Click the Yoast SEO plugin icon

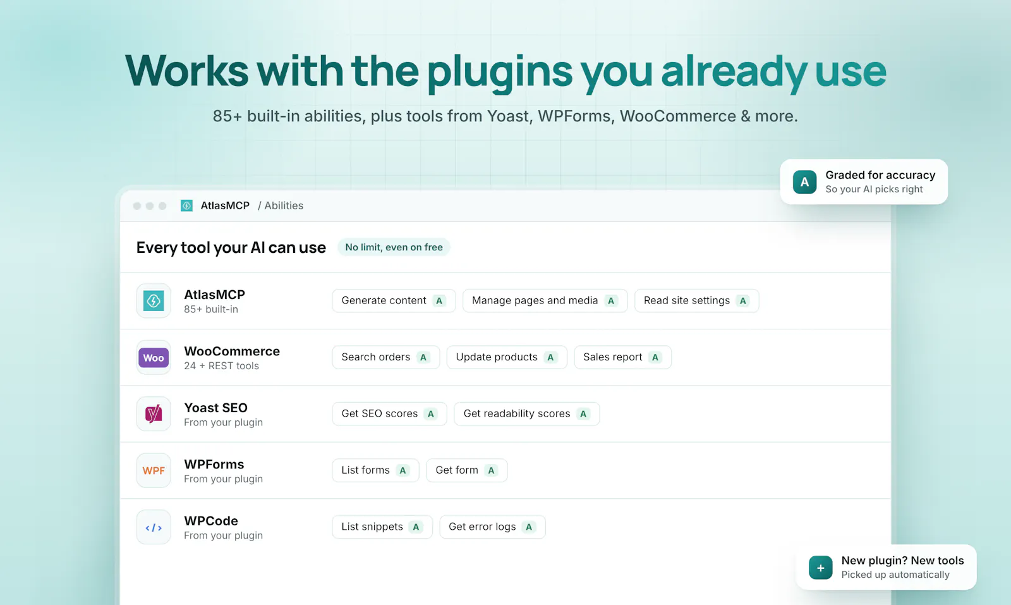[x=154, y=414]
